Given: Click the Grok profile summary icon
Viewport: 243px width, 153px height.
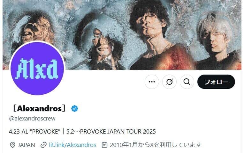Looking at the screenshot, I should [x=169, y=82].
